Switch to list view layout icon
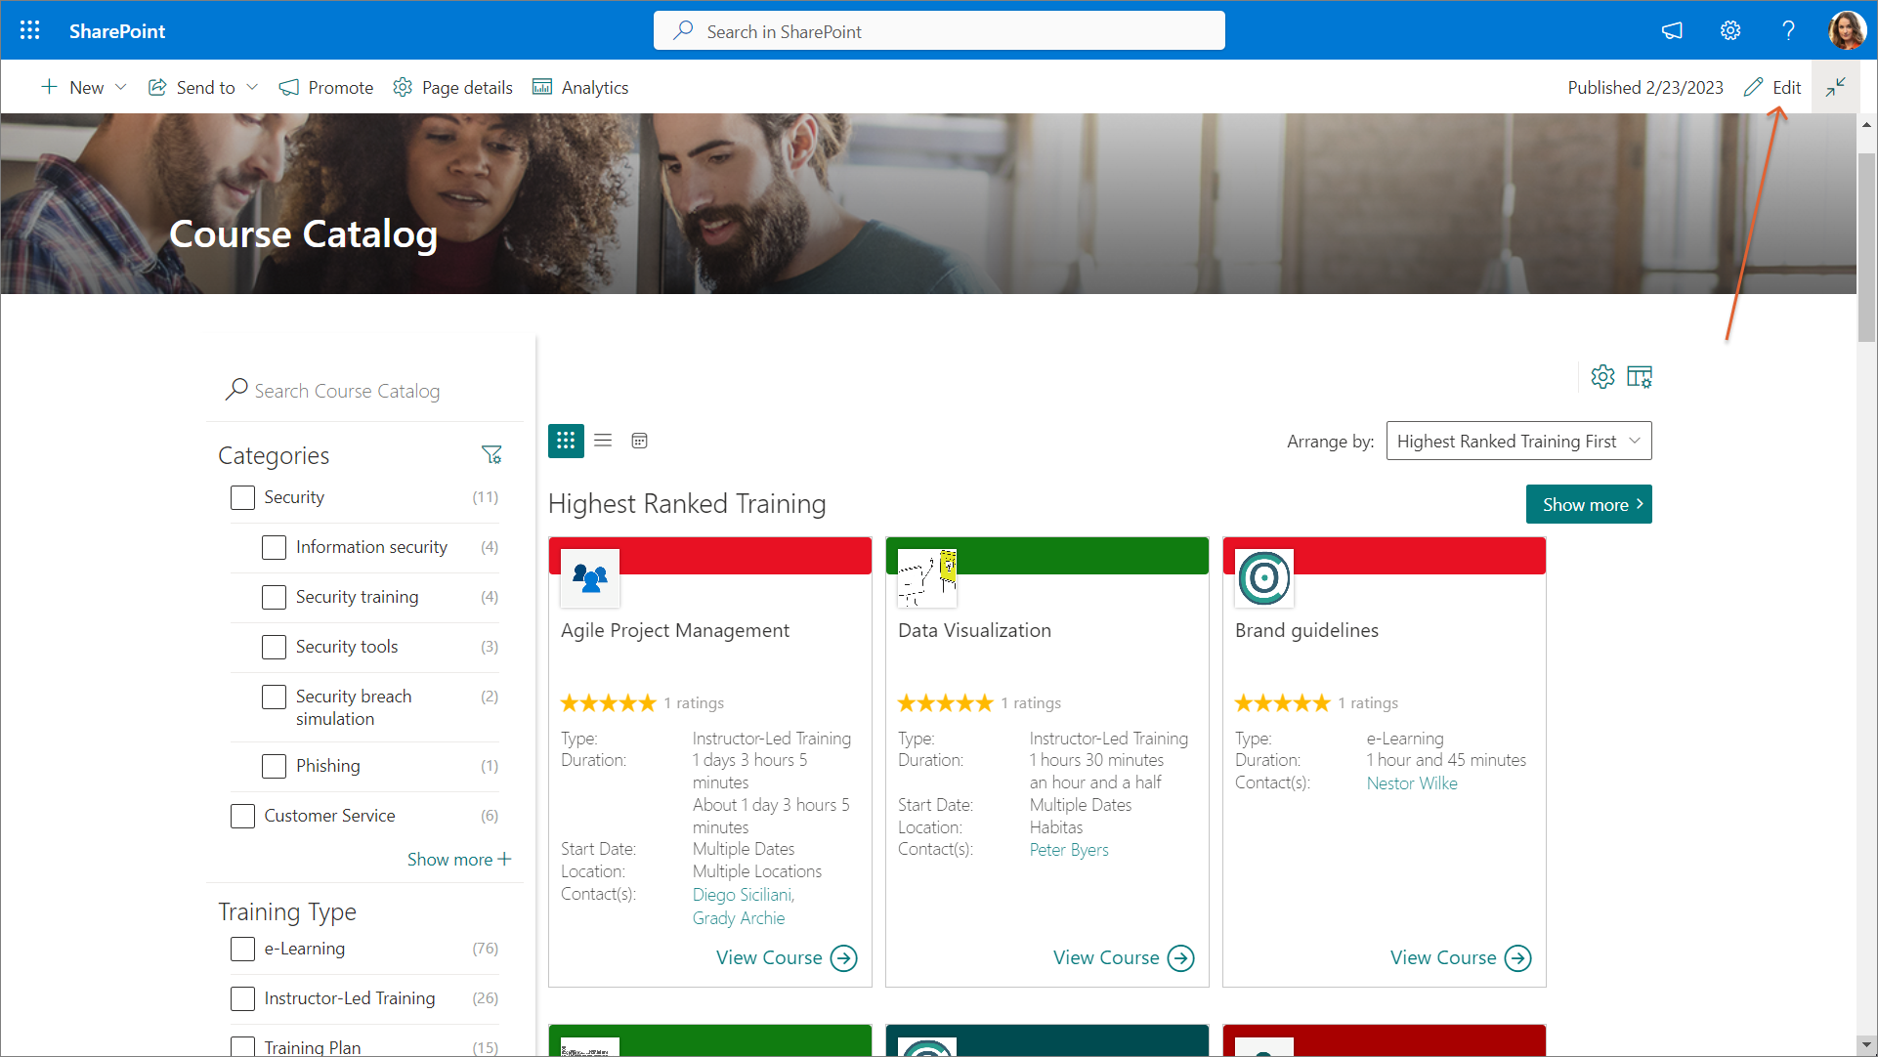This screenshot has width=1878, height=1057. 603,441
